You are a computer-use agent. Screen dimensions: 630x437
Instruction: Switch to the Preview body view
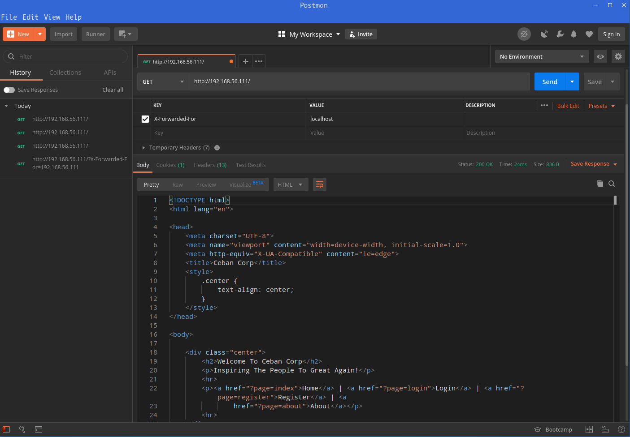206,185
